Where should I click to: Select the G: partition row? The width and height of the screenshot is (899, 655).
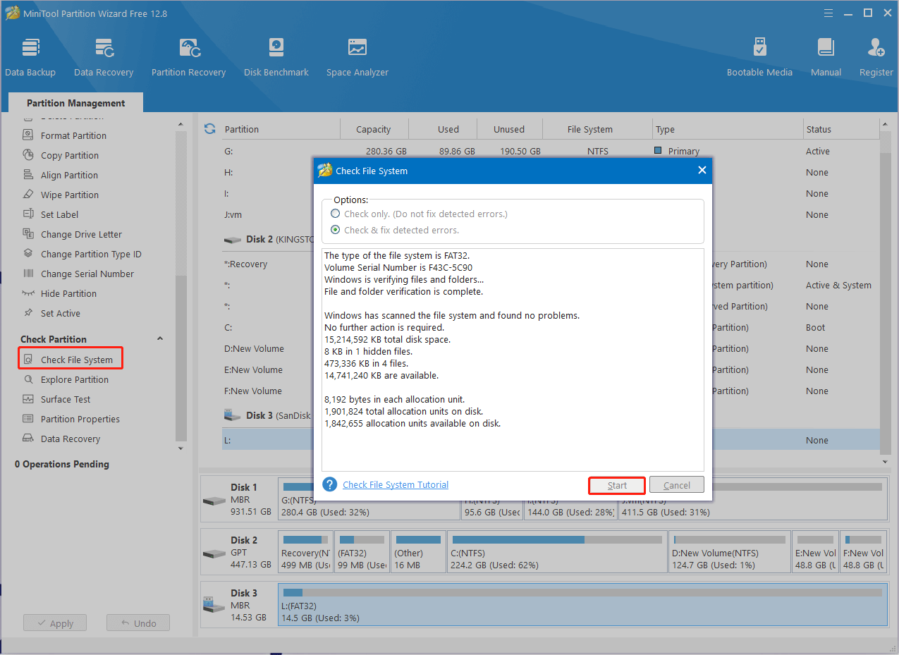(551, 151)
